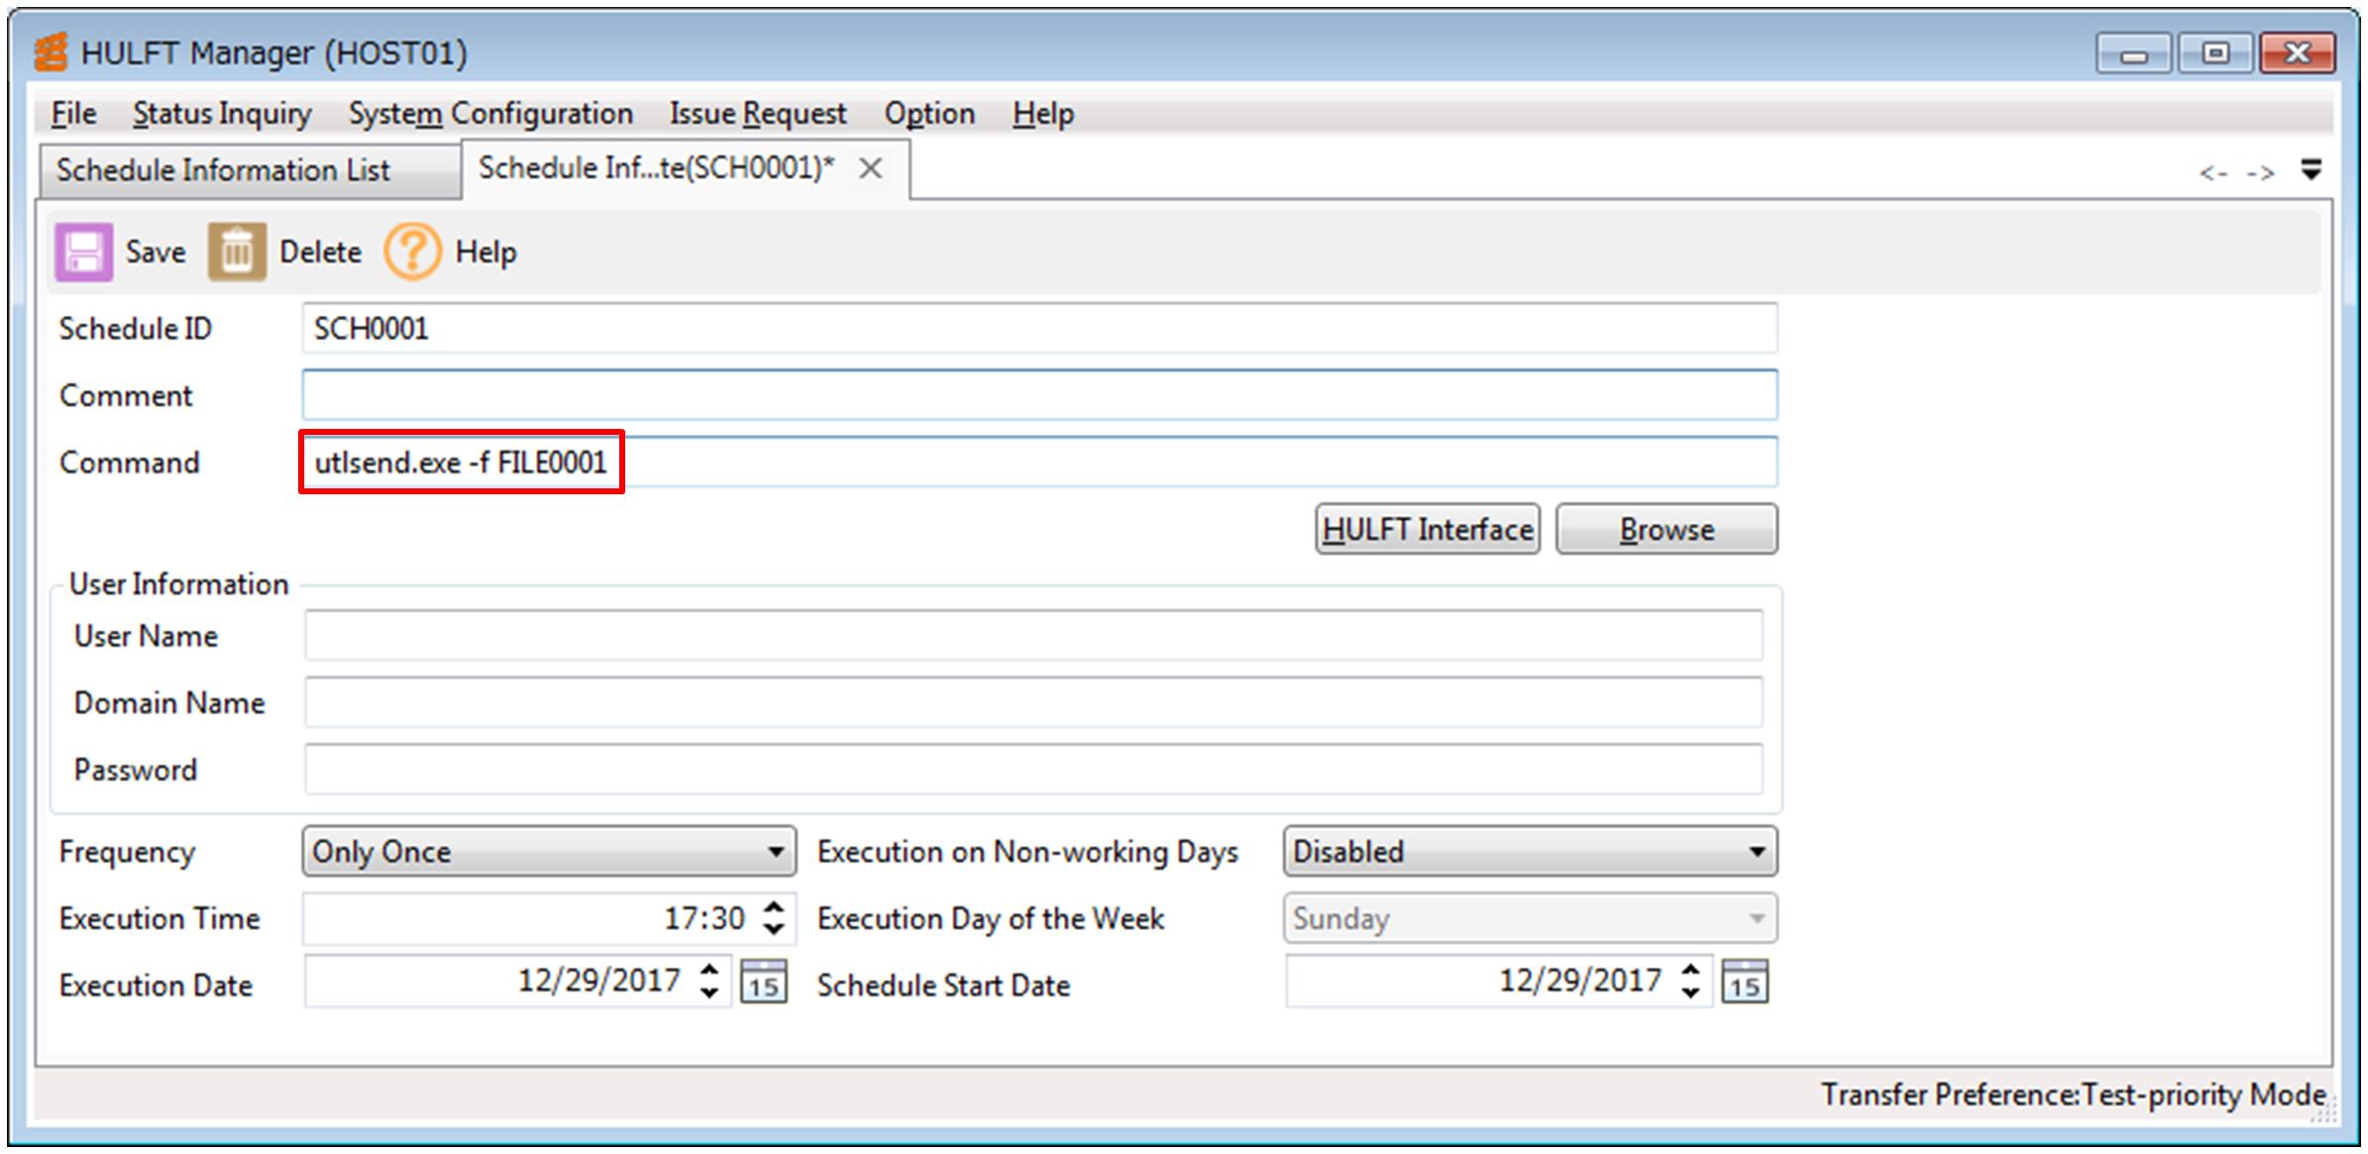The image size is (2368, 1154).
Task: Go to next tab with -> arrow
Action: (2260, 173)
